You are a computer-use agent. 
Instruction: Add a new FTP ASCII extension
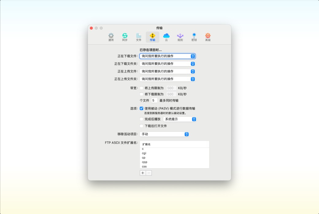(x=142, y=173)
